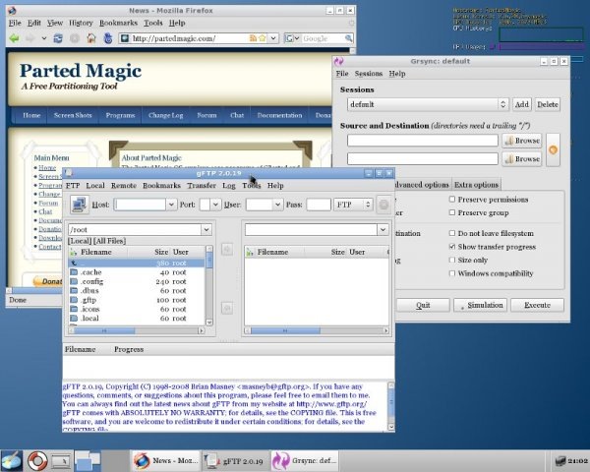
Task: Expand the /root local path dropdown
Action: tap(206, 229)
